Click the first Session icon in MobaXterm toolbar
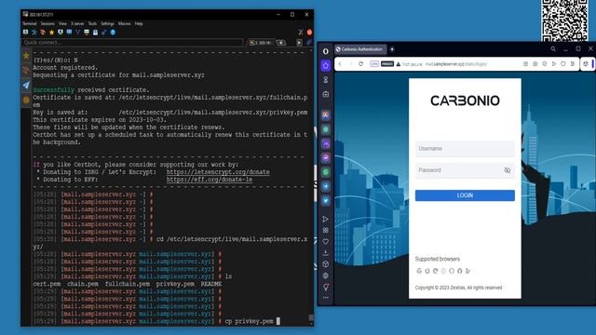596x335 pixels. point(25,33)
